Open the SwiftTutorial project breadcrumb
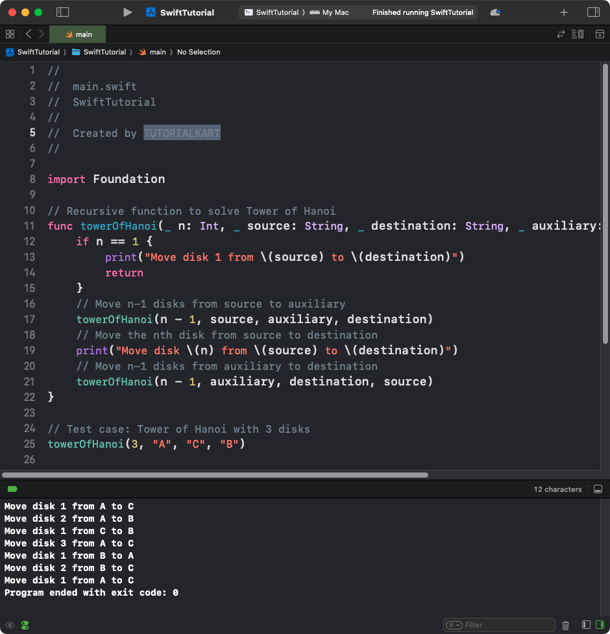The height and width of the screenshot is (634, 610). click(33, 52)
